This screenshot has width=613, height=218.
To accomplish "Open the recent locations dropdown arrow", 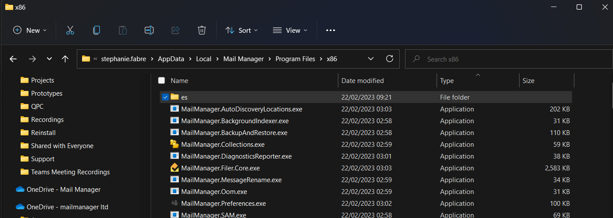I will pyautogui.click(x=49, y=59).
